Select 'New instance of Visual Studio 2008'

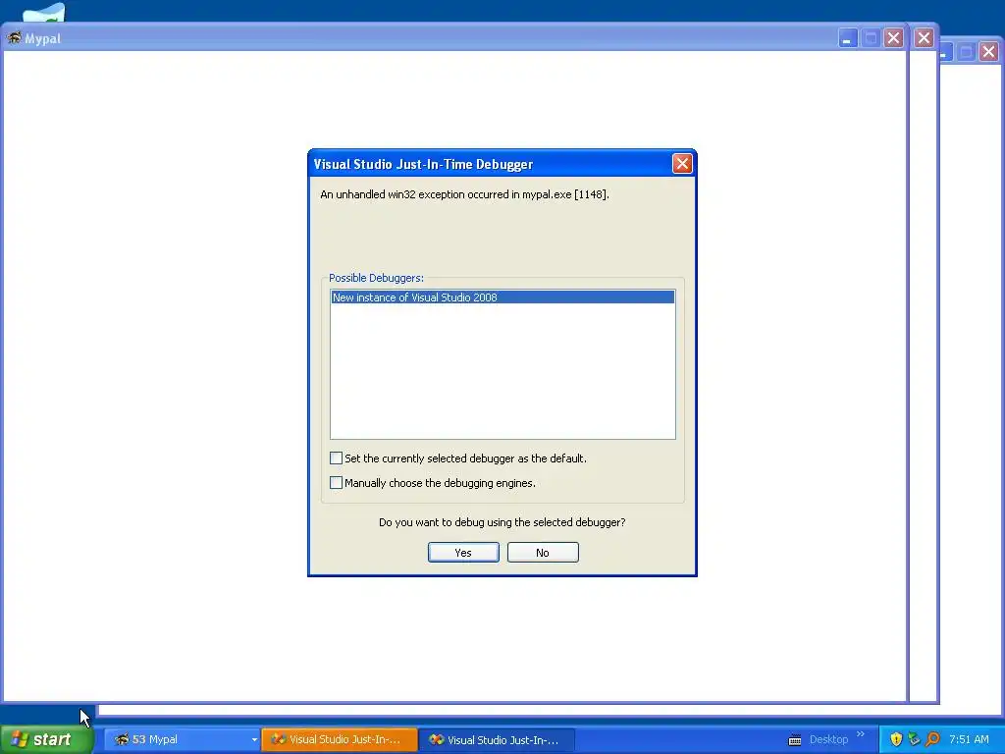[502, 296]
